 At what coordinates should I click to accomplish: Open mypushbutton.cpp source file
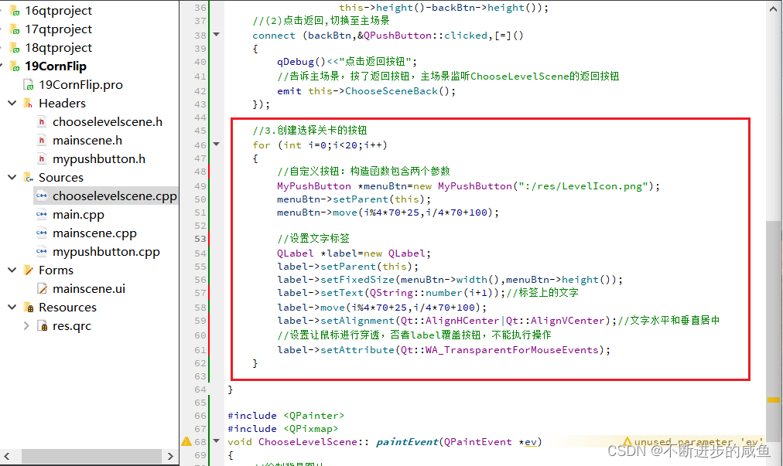106,251
